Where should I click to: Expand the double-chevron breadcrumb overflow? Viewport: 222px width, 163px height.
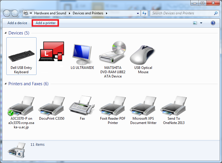point(31,13)
